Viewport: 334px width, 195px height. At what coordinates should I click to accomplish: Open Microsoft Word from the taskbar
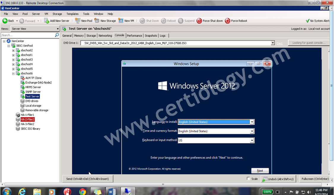pyautogui.click(x=112, y=192)
